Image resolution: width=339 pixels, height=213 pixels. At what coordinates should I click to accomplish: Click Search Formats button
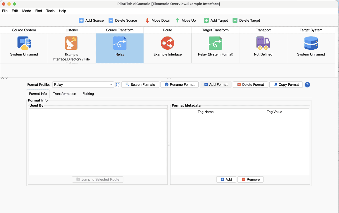point(140,85)
